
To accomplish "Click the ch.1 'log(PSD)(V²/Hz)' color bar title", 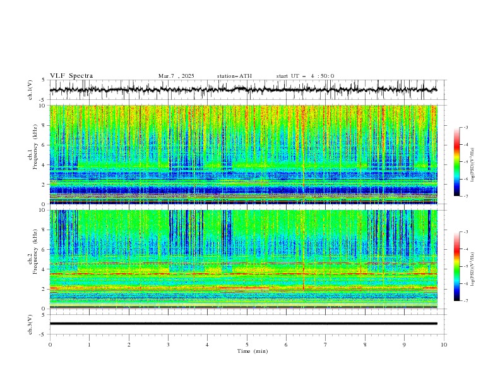I will [473, 165].
